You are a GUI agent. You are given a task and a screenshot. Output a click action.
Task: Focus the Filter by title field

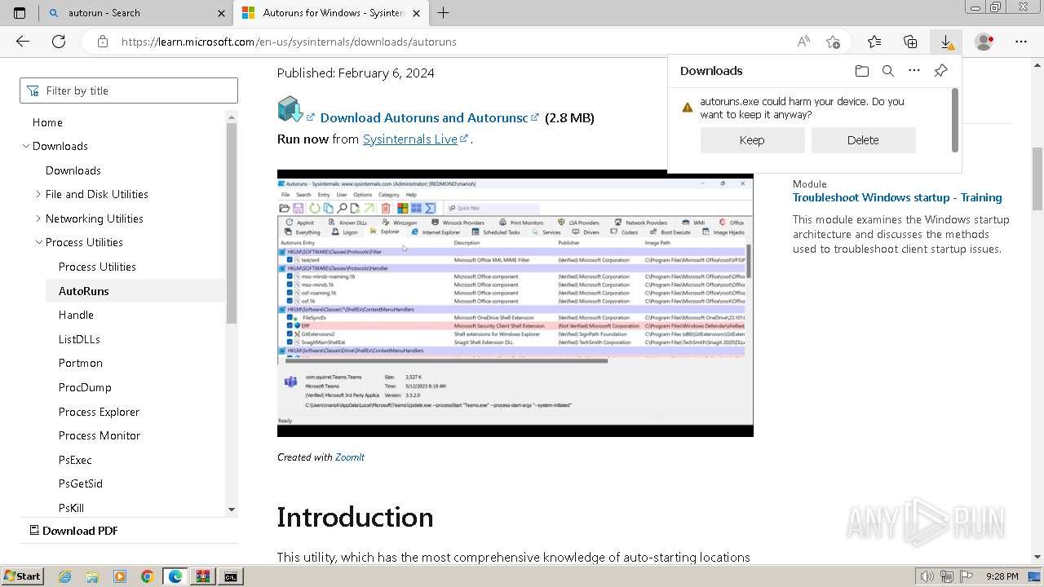click(x=129, y=90)
